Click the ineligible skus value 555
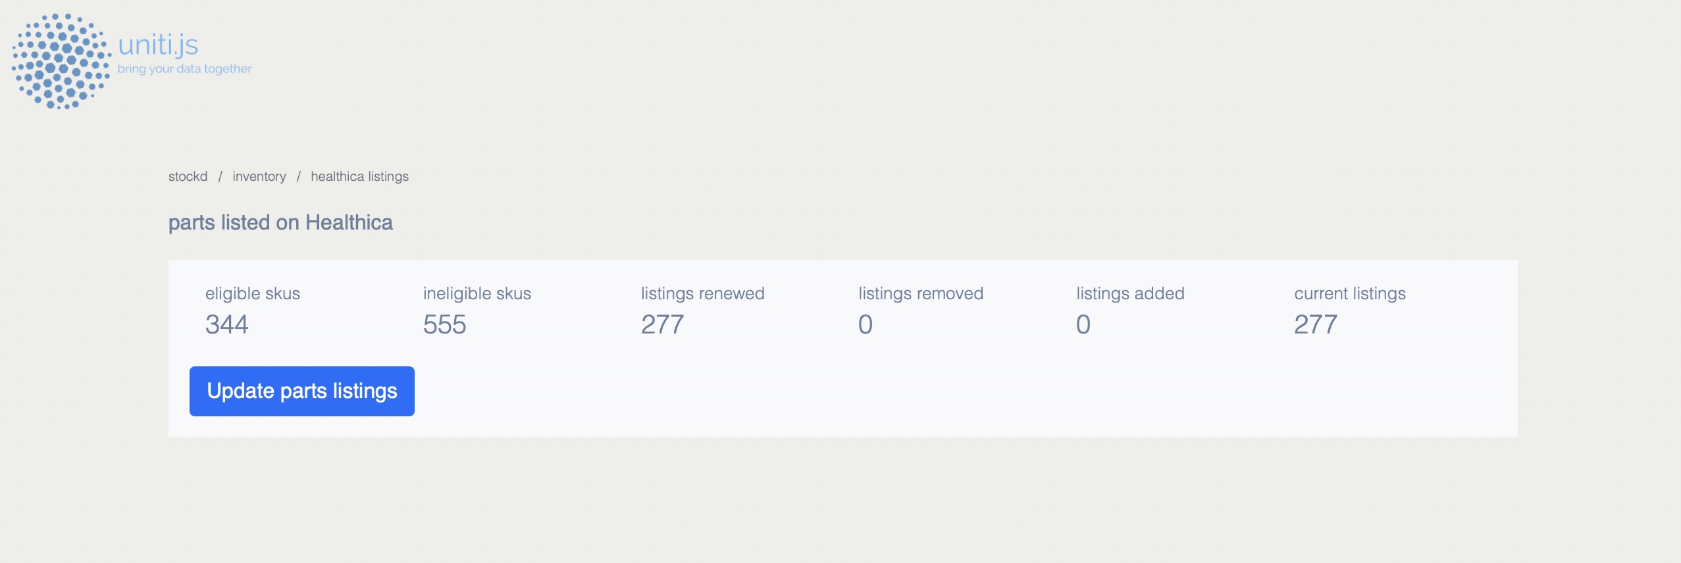 445,324
